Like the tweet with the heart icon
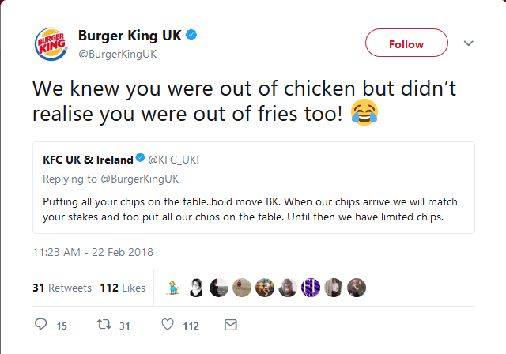Screen dimensions: 506x354 click(x=167, y=325)
